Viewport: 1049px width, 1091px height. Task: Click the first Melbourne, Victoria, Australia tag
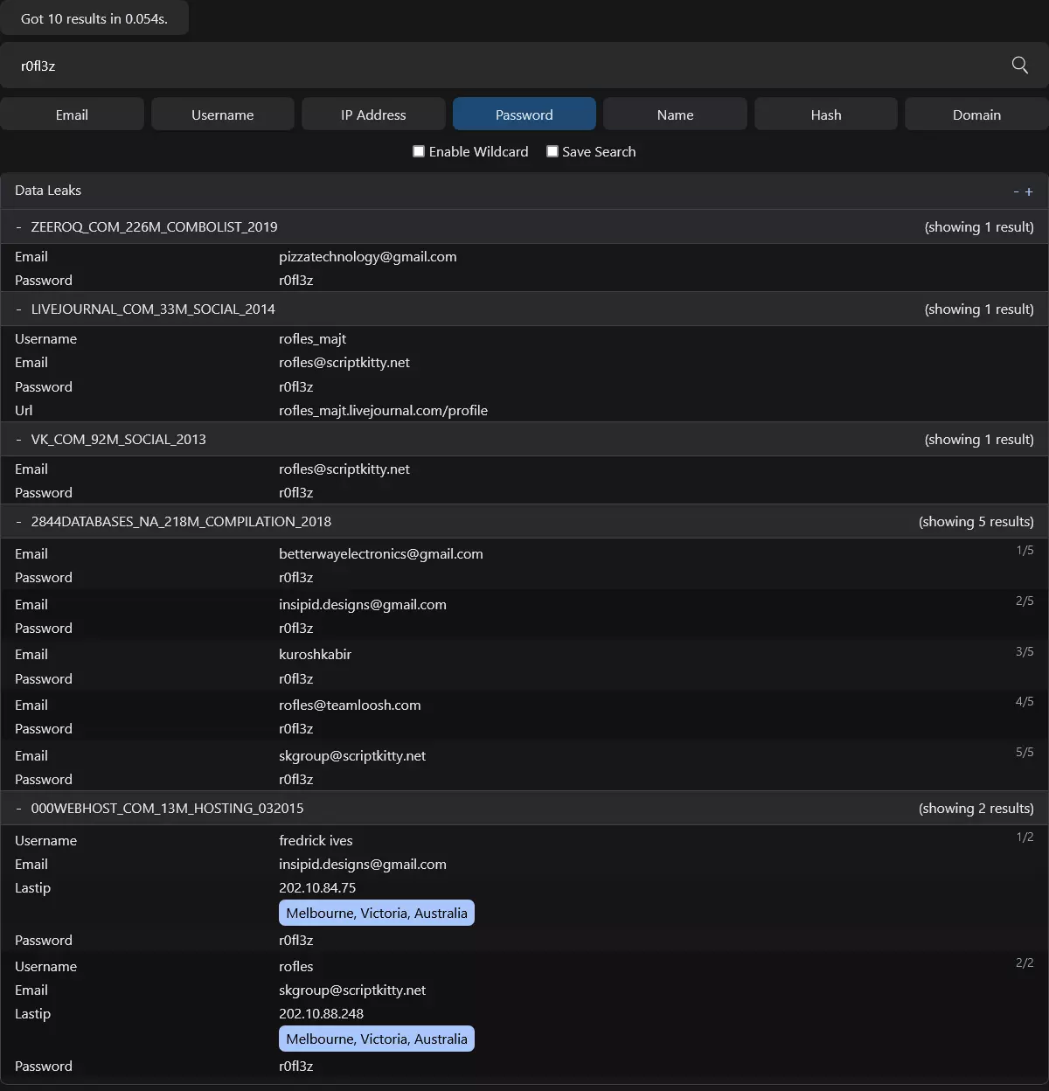click(x=377, y=913)
